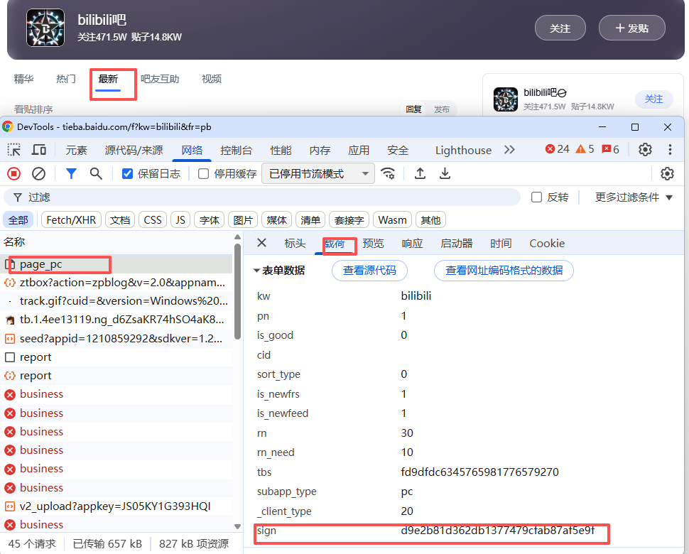Click the 关注 button for bilibili吧
This screenshot has height=554, width=689.
[x=560, y=27]
